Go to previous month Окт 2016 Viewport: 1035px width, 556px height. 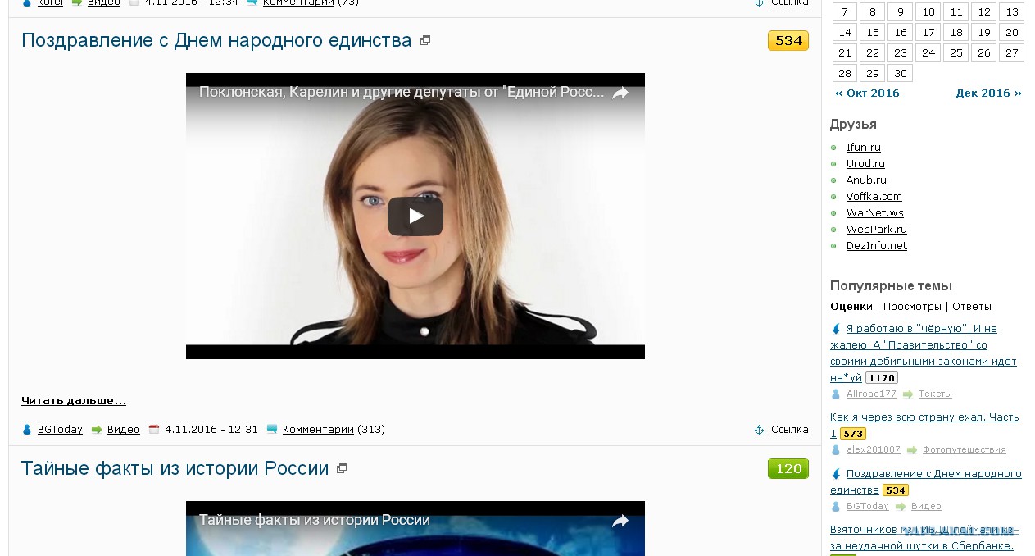coord(867,93)
